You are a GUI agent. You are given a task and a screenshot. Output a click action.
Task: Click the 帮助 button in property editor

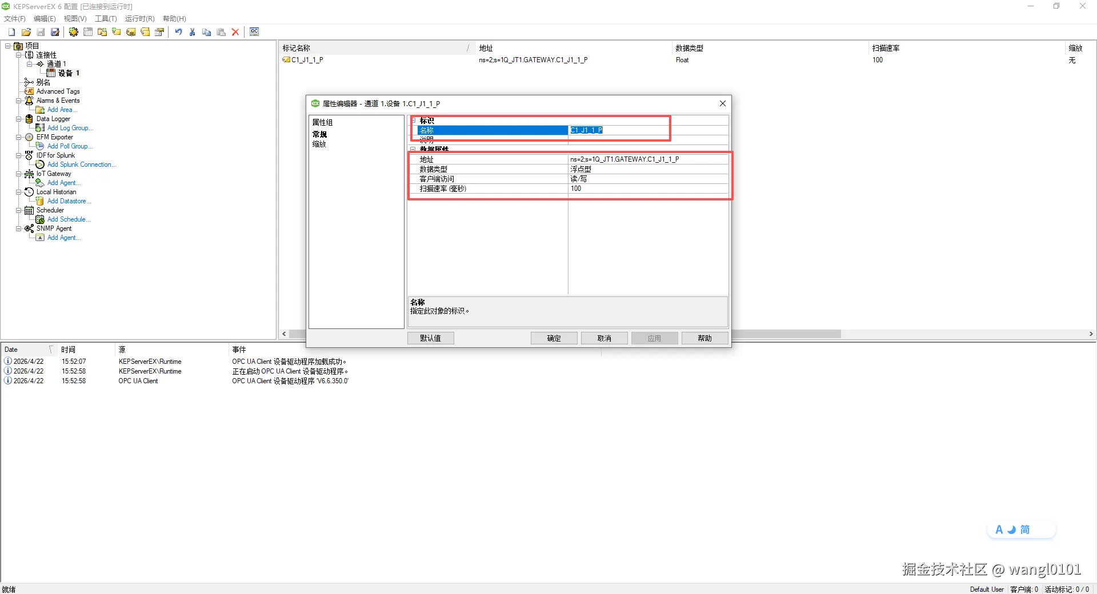click(x=704, y=338)
